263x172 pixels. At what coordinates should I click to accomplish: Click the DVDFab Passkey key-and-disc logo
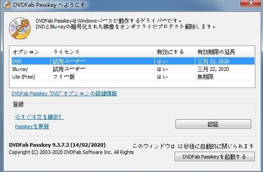pyautogui.click(x=20, y=28)
